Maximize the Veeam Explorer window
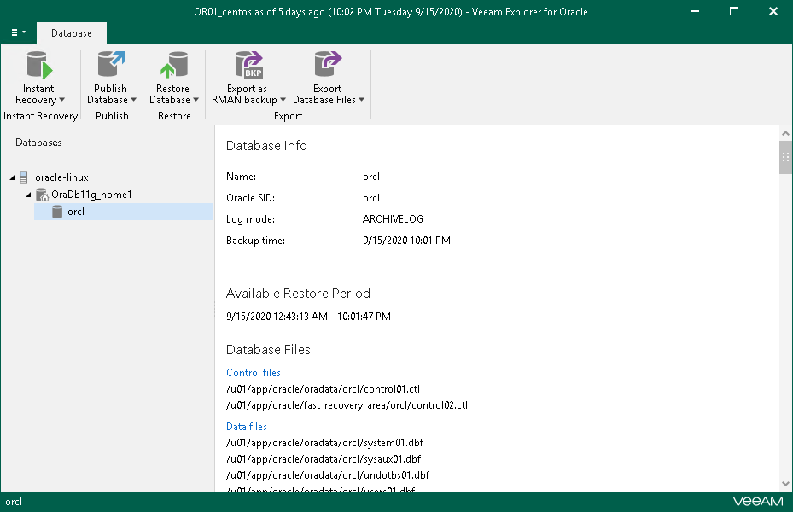793x512 pixels. [734, 11]
